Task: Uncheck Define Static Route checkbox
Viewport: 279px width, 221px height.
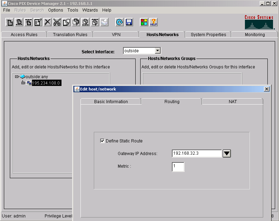Action: point(102,141)
